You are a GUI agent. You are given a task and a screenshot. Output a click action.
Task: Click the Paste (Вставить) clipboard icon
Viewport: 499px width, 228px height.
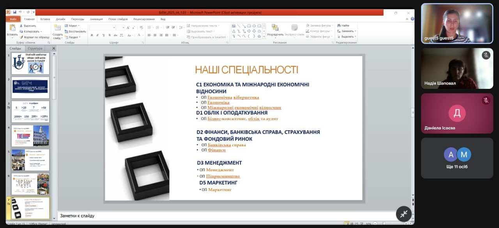click(12, 28)
